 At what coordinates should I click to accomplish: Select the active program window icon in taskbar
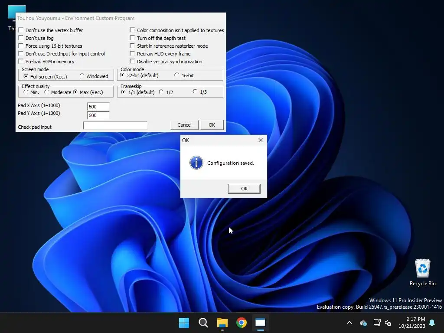coord(260,323)
